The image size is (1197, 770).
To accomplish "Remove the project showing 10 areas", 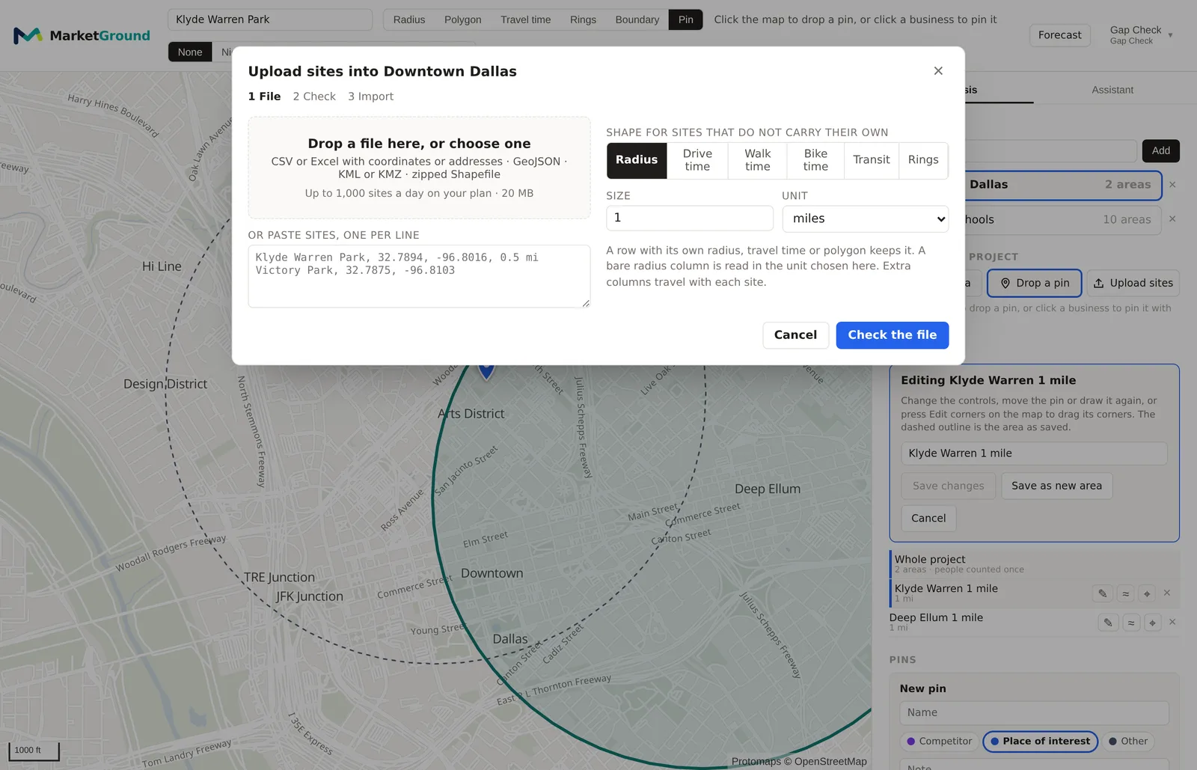I will click(x=1172, y=219).
